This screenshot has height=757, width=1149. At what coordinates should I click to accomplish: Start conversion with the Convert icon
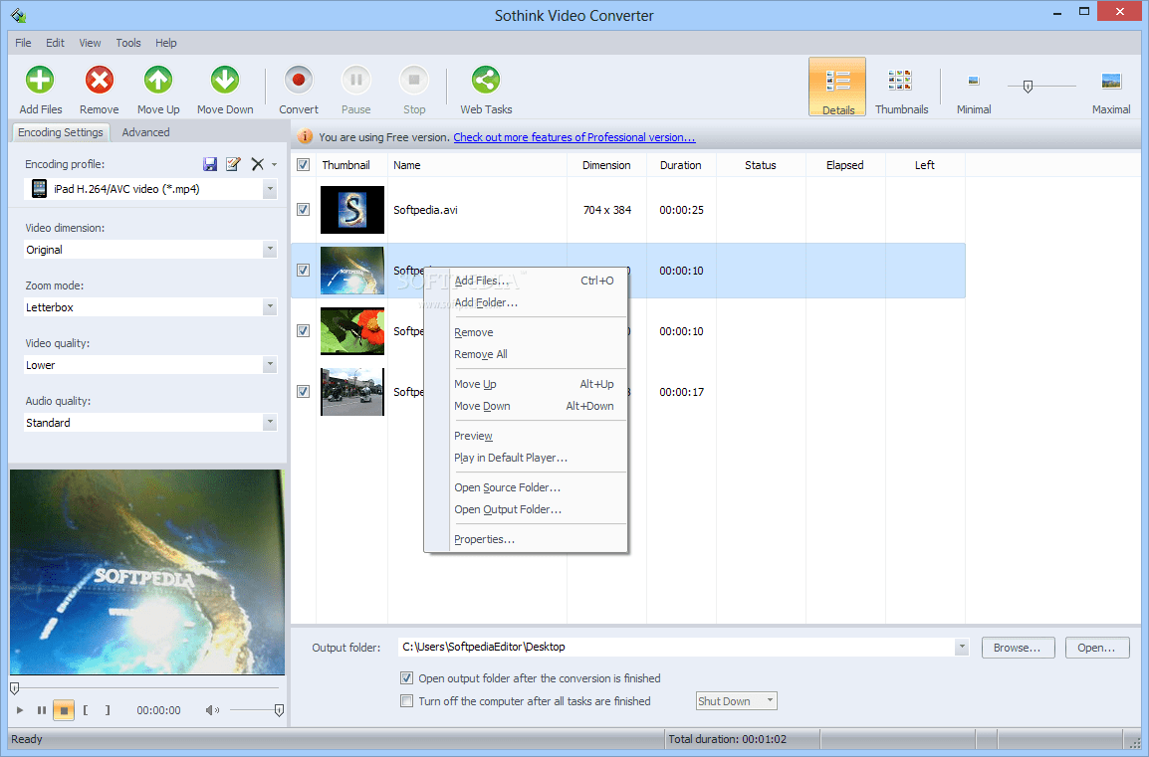coord(298,88)
